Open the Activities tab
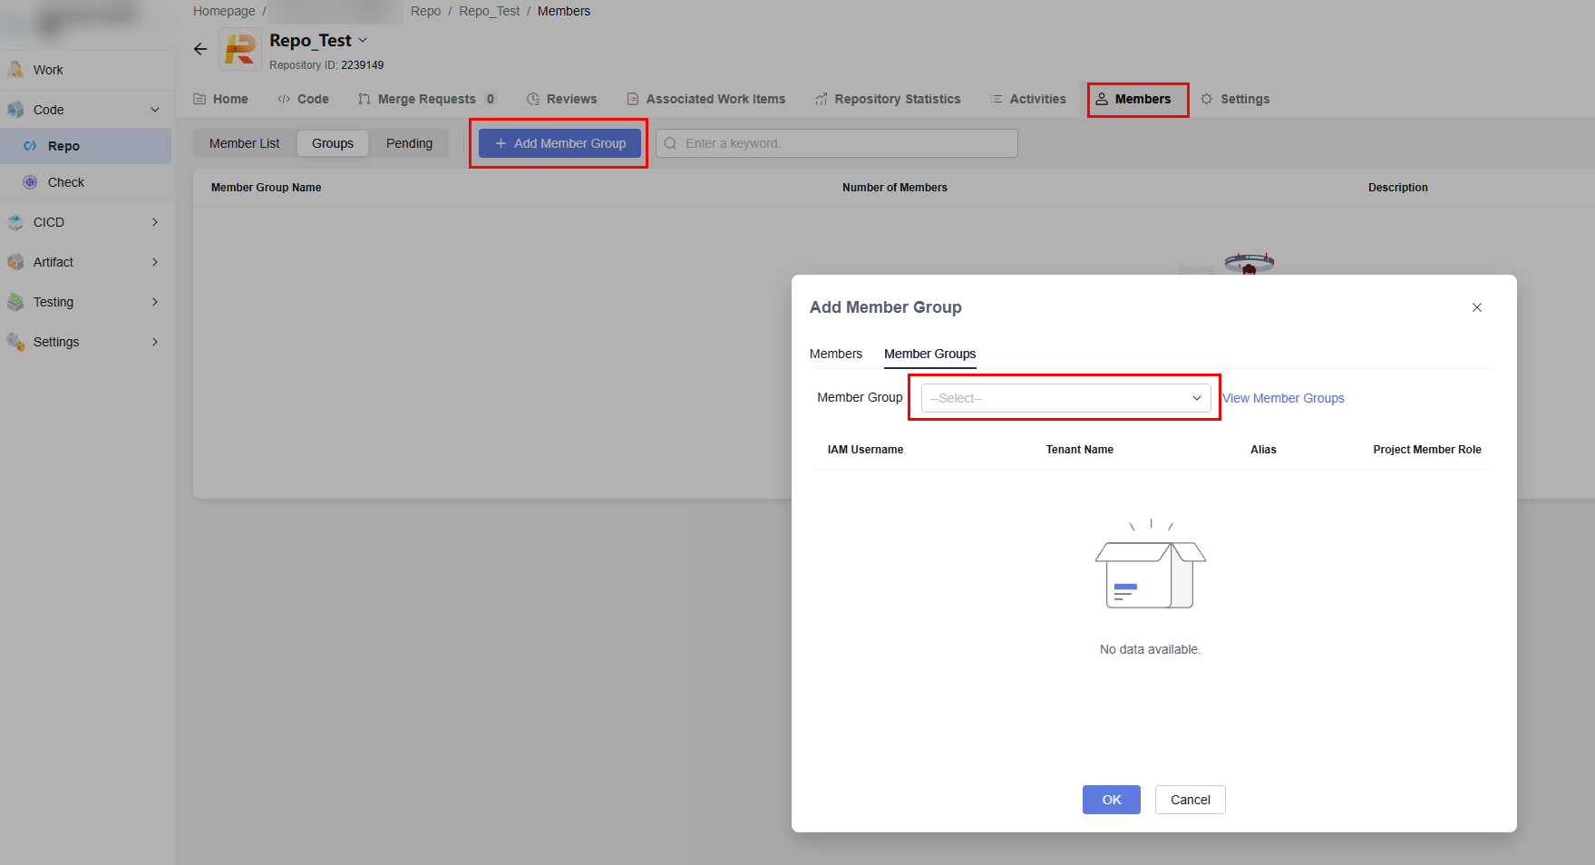The height and width of the screenshot is (865, 1595). click(x=1028, y=99)
